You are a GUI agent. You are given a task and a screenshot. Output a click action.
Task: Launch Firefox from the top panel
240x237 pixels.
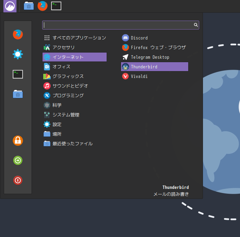43,6
